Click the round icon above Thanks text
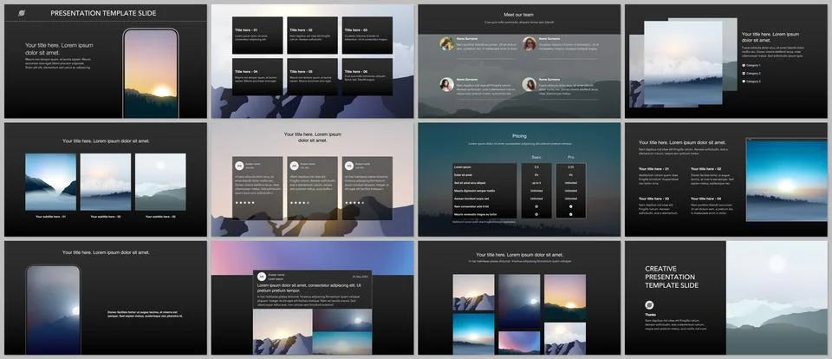Image resolution: width=832 pixels, height=359 pixels. point(649,305)
